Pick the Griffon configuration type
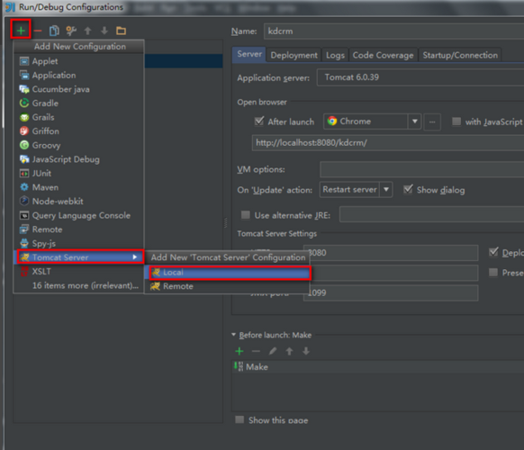 point(79,131)
